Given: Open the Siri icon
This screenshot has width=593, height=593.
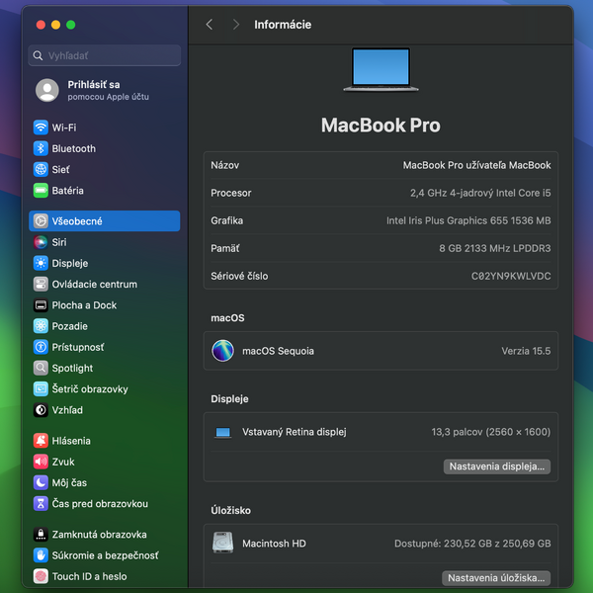Looking at the screenshot, I should pyautogui.click(x=41, y=242).
